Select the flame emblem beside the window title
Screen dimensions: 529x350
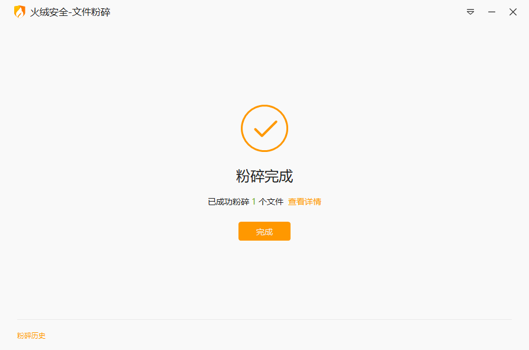point(20,12)
